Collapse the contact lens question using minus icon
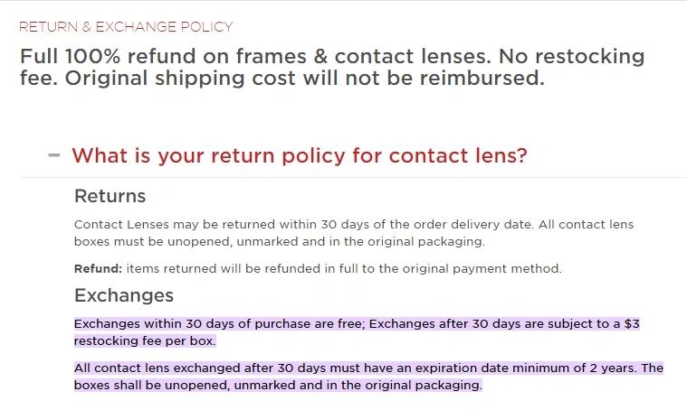The width and height of the screenshot is (687, 410). (x=54, y=155)
